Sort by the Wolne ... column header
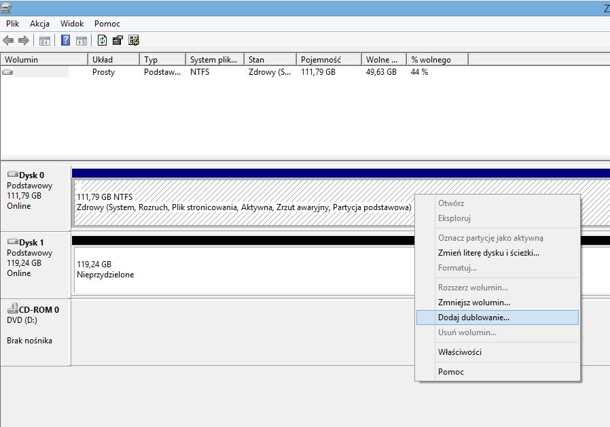The width and height of the screenshot is (610, 427). click(x=384, y=60)
